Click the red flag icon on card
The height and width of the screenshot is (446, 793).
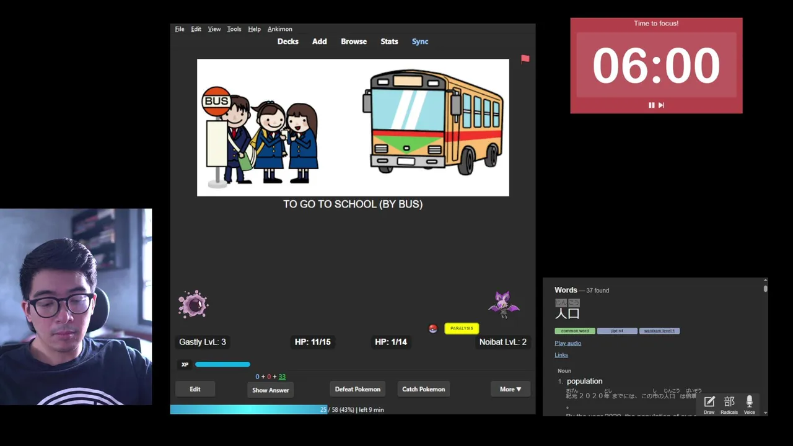[x=525, y=59]
